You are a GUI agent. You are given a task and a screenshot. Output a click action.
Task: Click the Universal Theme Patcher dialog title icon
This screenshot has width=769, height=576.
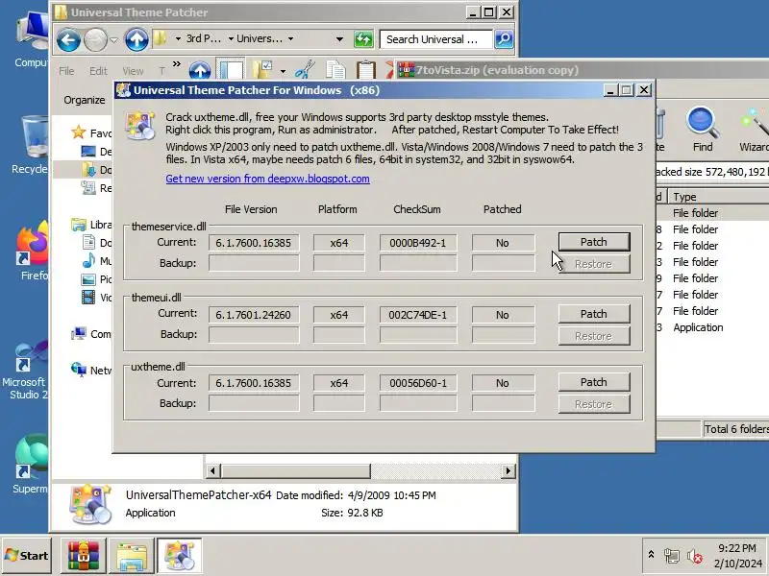point(123,90)
